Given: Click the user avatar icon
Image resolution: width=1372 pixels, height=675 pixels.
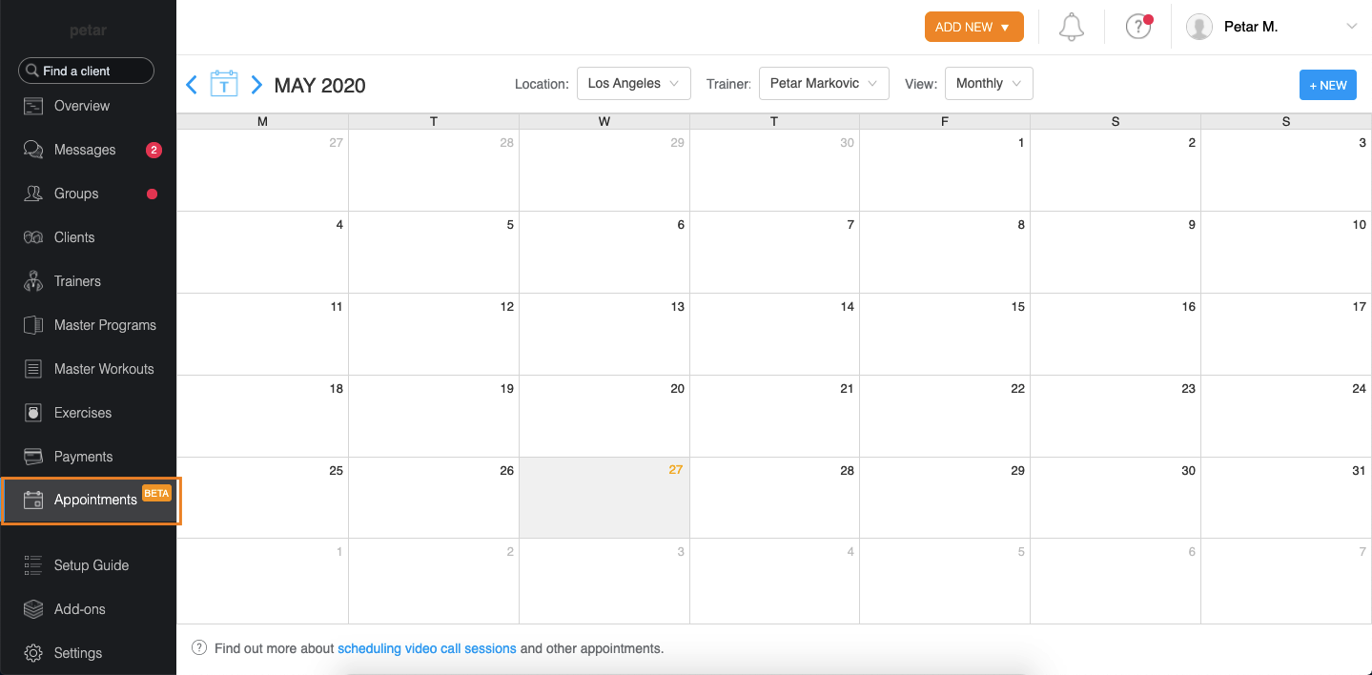Looking at the screenshot, I should coord(1199,27).
